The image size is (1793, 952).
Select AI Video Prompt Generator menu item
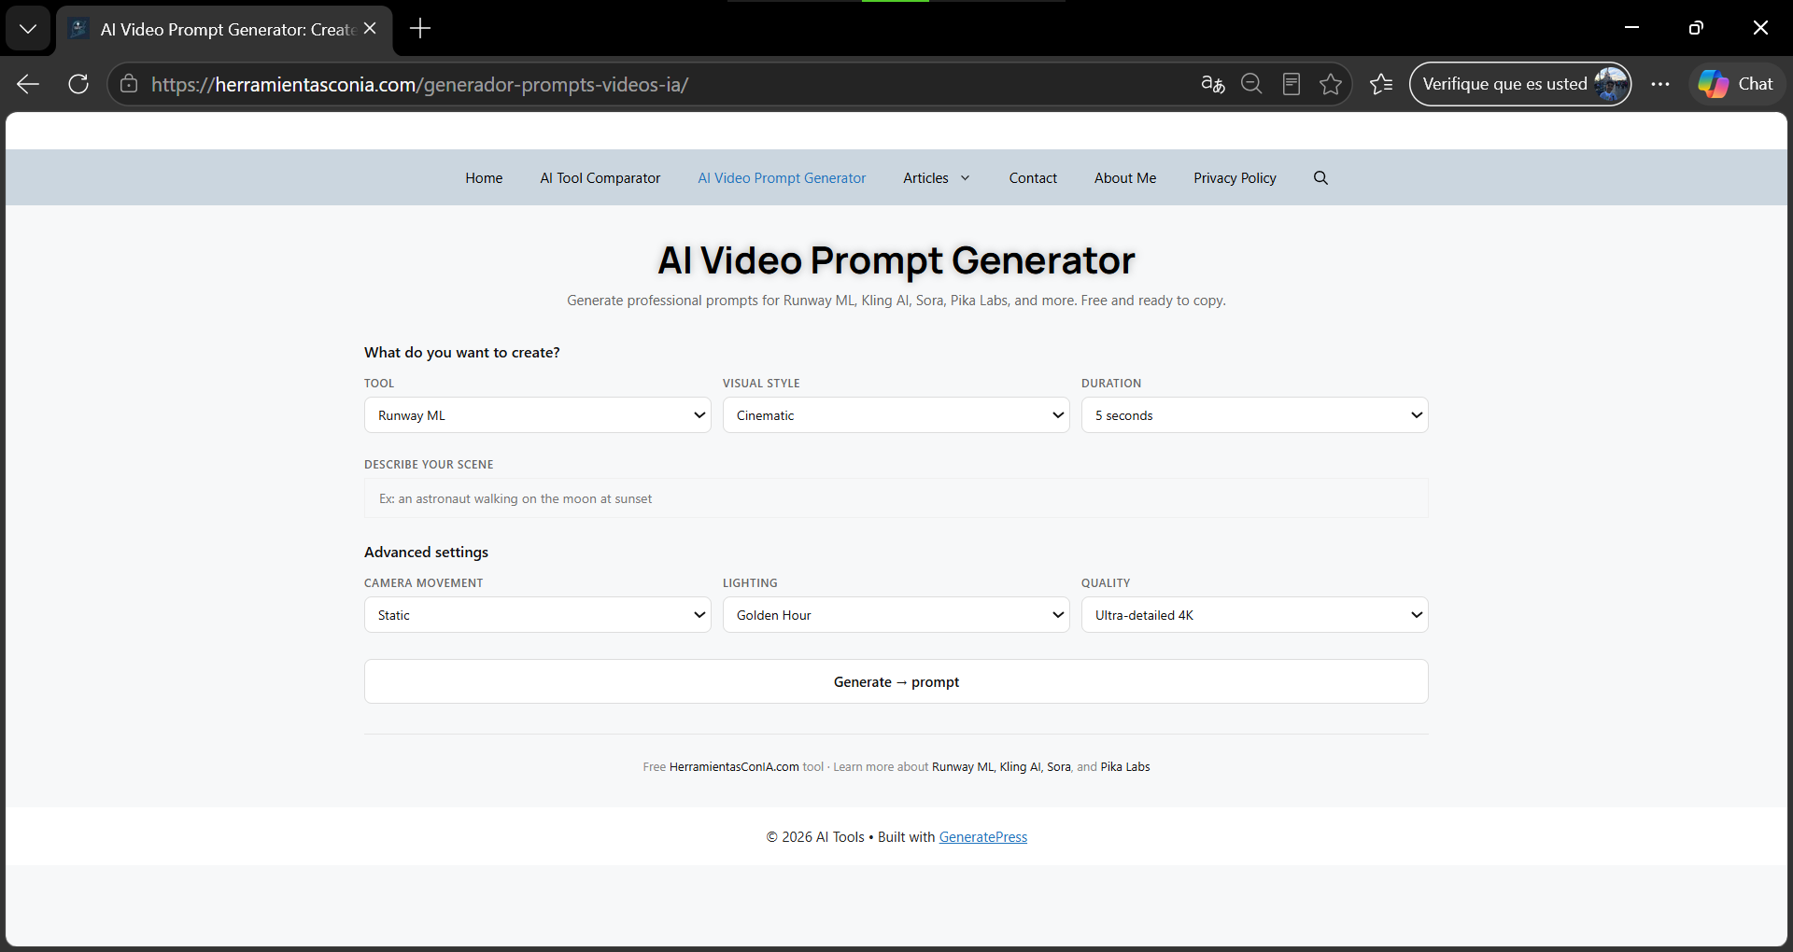click(782, 177)
